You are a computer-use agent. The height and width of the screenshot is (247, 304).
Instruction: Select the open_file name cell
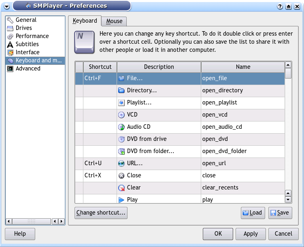pos(243,78)
